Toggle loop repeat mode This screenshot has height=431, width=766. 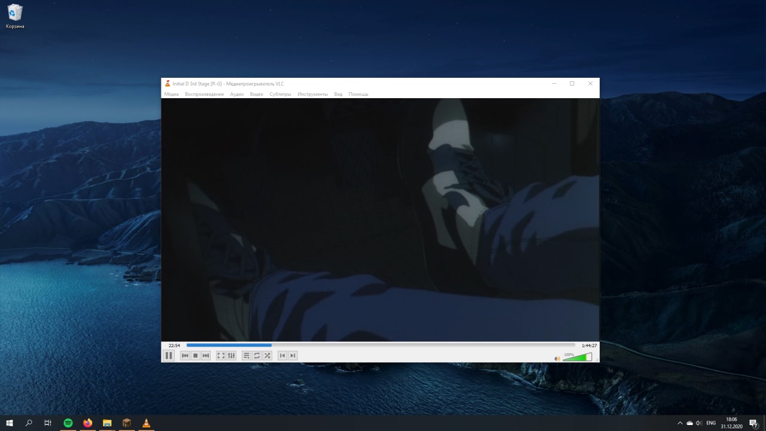coord(257,356)
